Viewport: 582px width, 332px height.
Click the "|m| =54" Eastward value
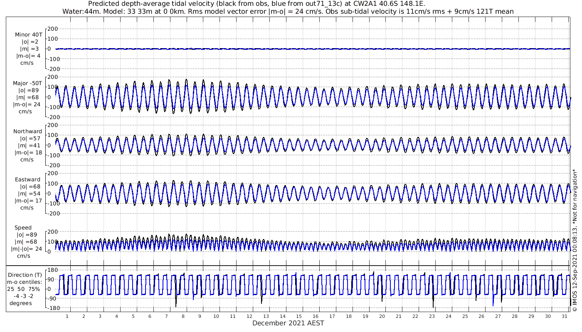[x=30, y=194]
